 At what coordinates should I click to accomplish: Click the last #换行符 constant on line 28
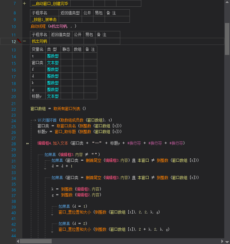[176, 143]
